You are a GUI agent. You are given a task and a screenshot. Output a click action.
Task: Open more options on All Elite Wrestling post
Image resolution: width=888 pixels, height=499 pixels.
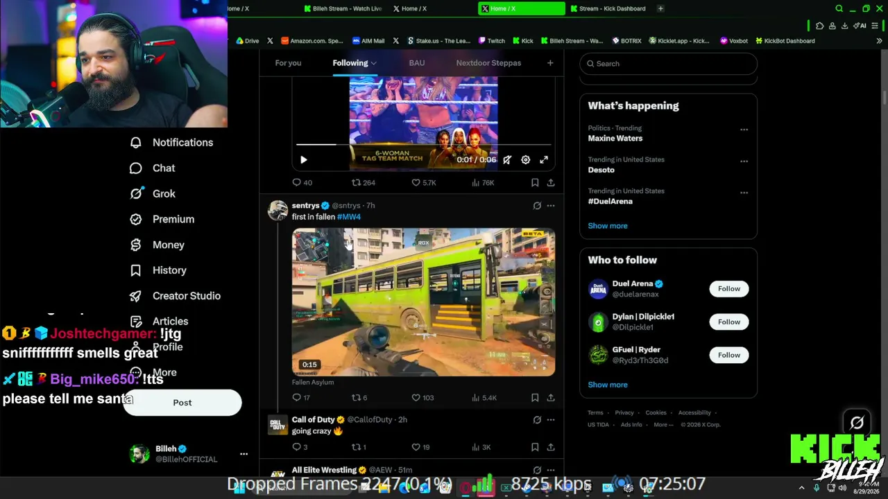click(551, 470)
